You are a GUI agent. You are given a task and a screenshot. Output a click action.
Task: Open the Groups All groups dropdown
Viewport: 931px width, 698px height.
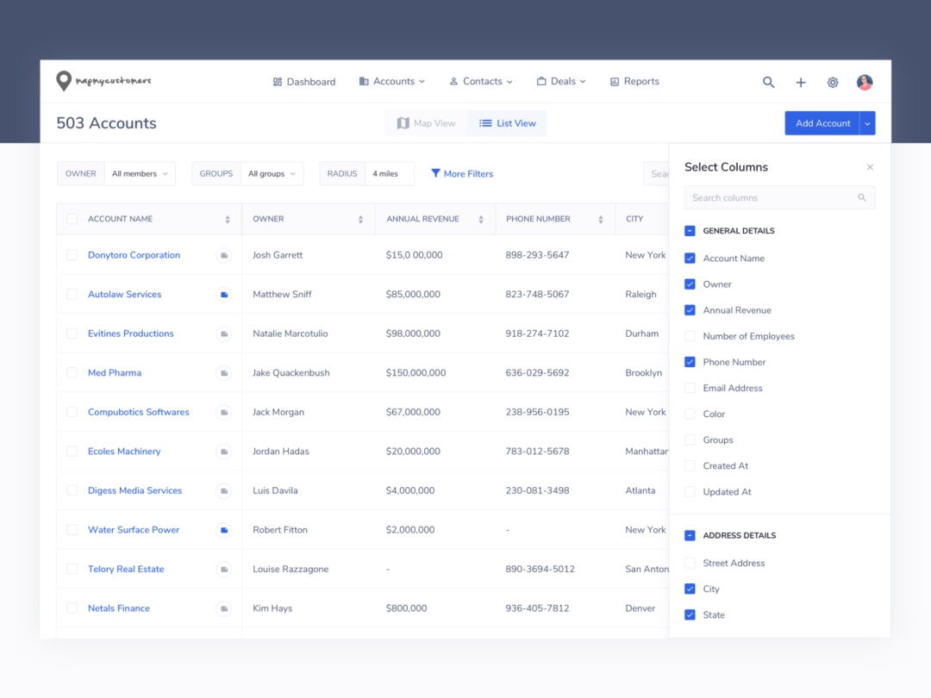coord(272,174)
